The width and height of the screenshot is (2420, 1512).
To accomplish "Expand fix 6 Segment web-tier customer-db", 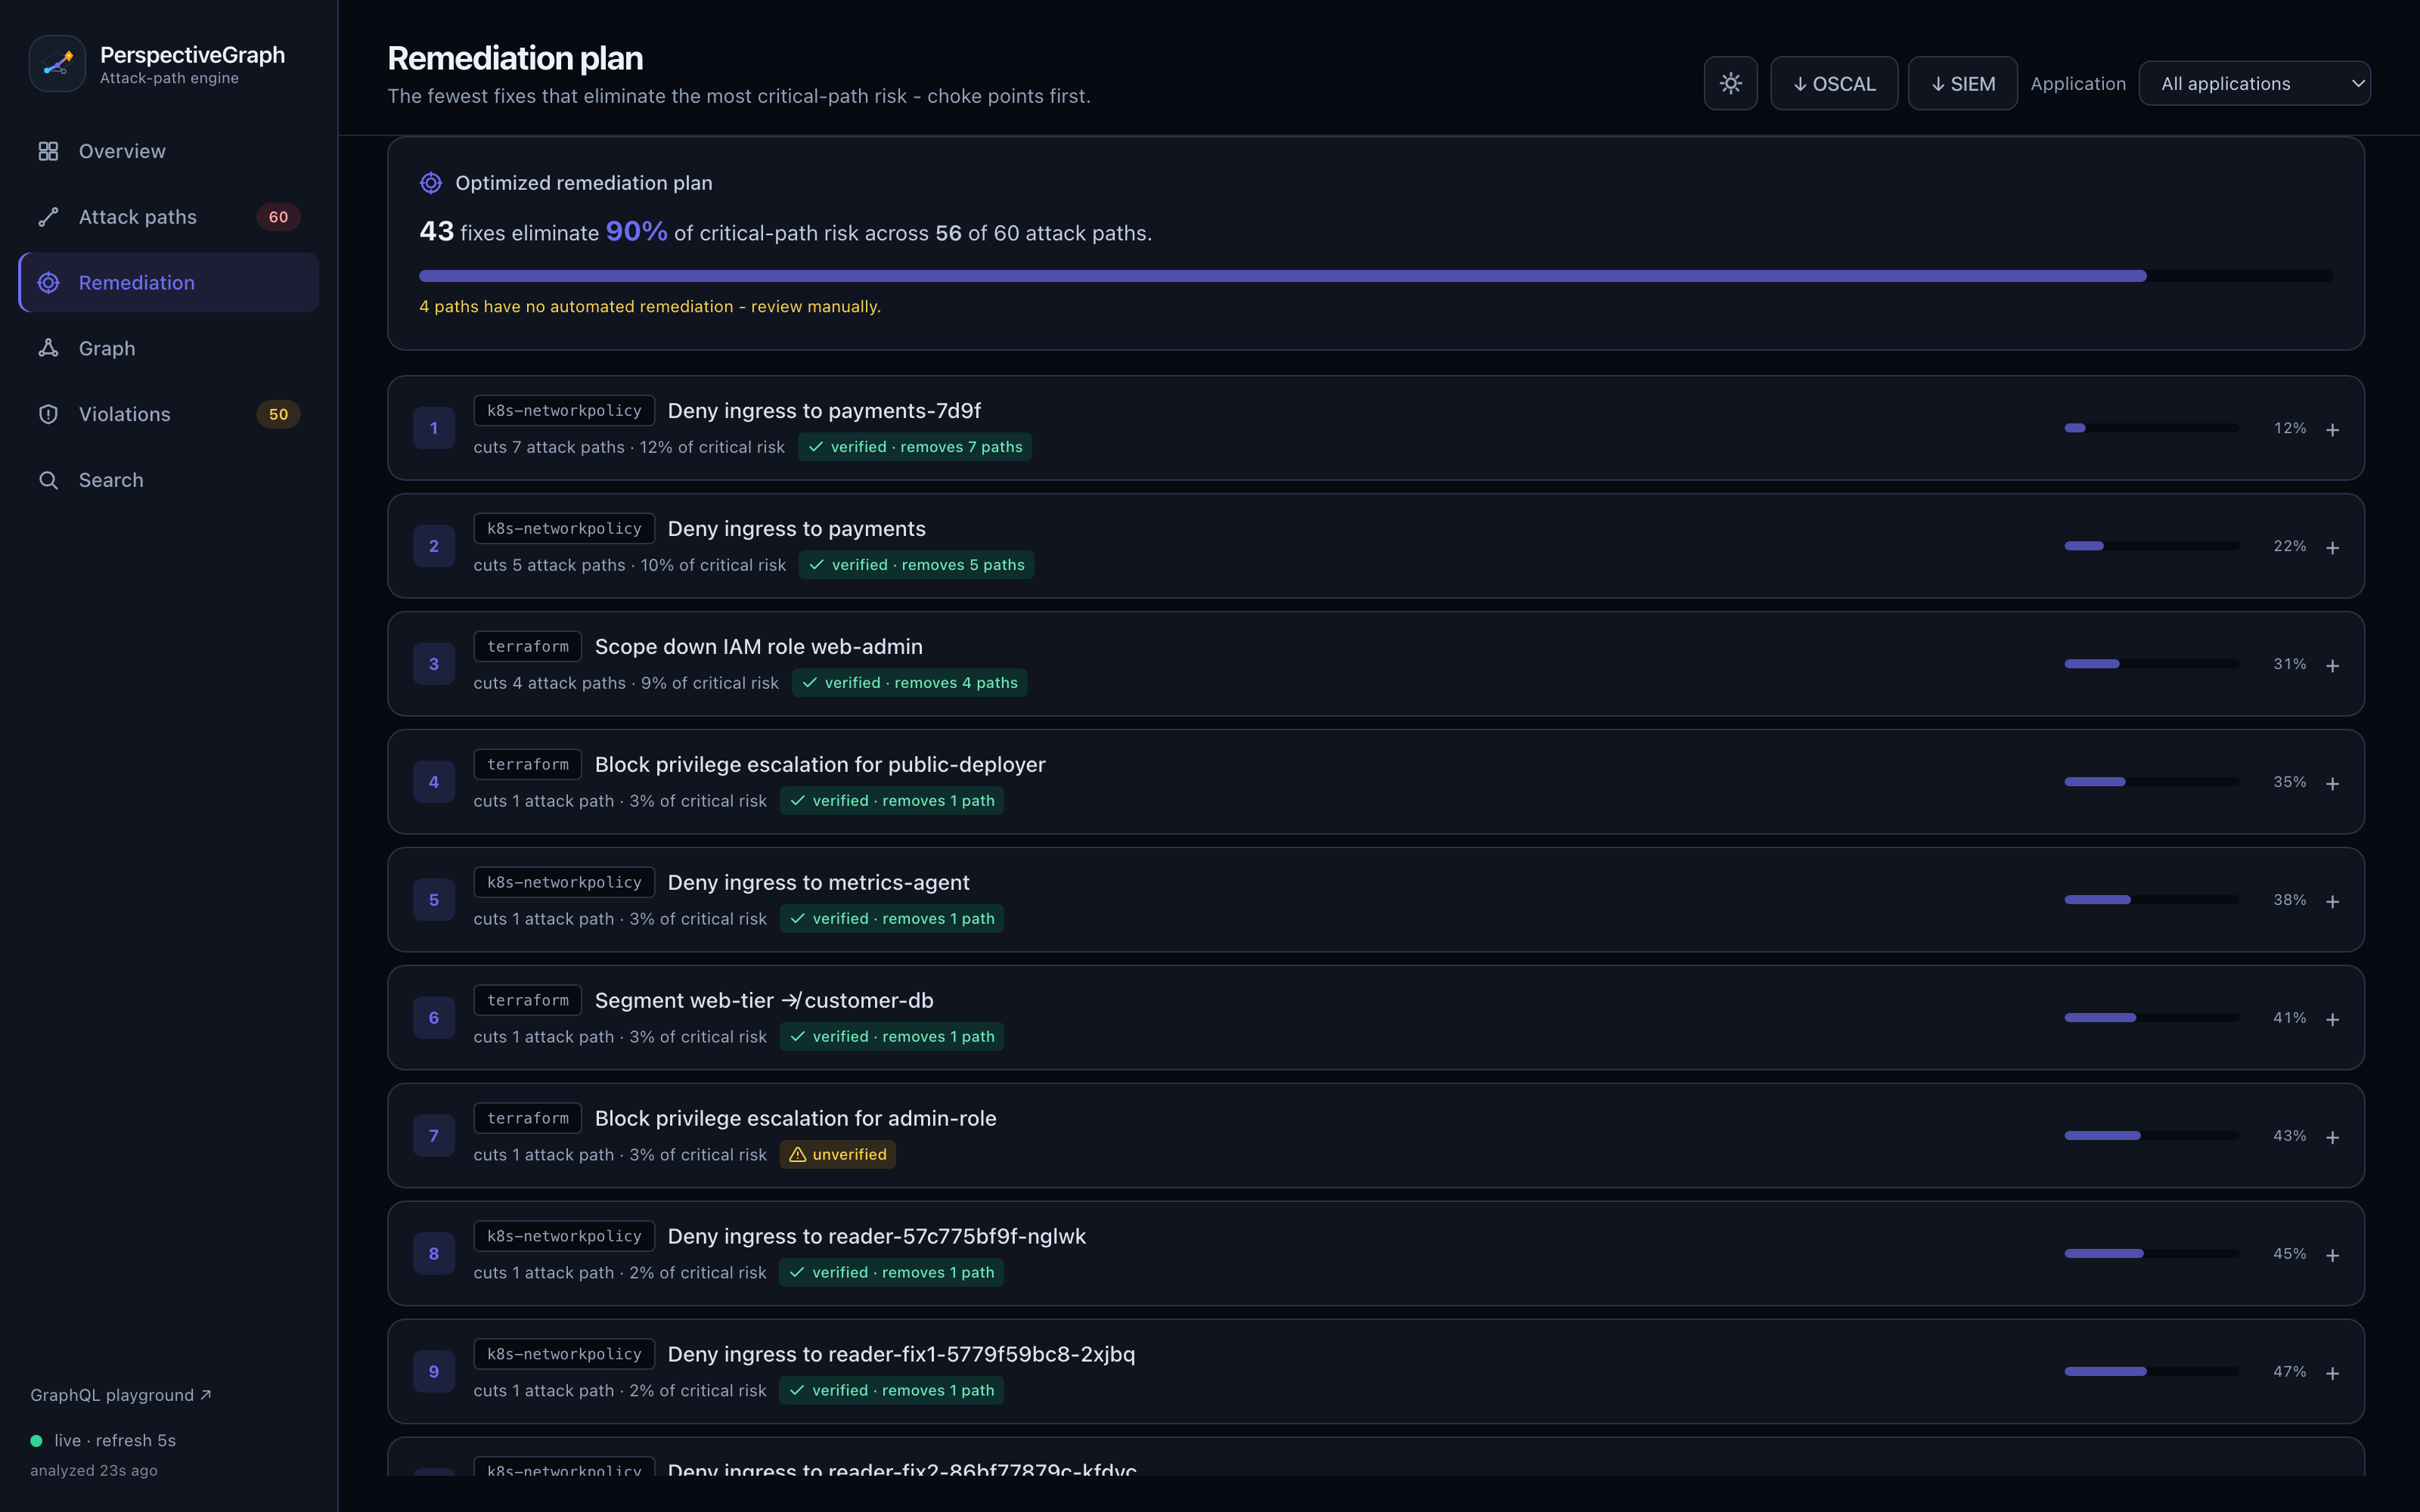I will point(2332,1019).
